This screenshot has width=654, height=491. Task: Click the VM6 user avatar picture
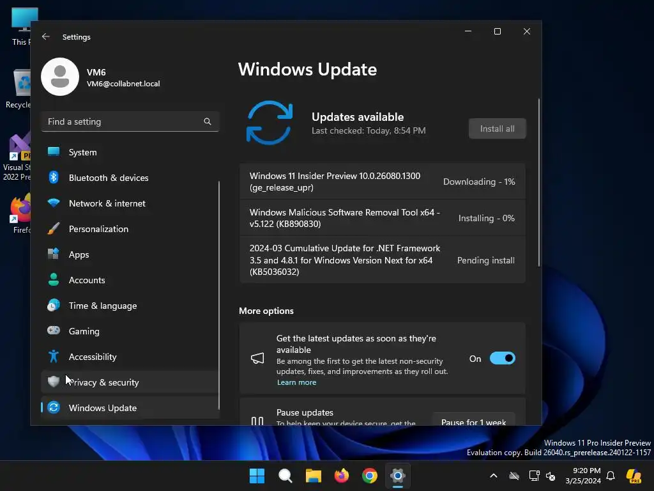[60, 77]
